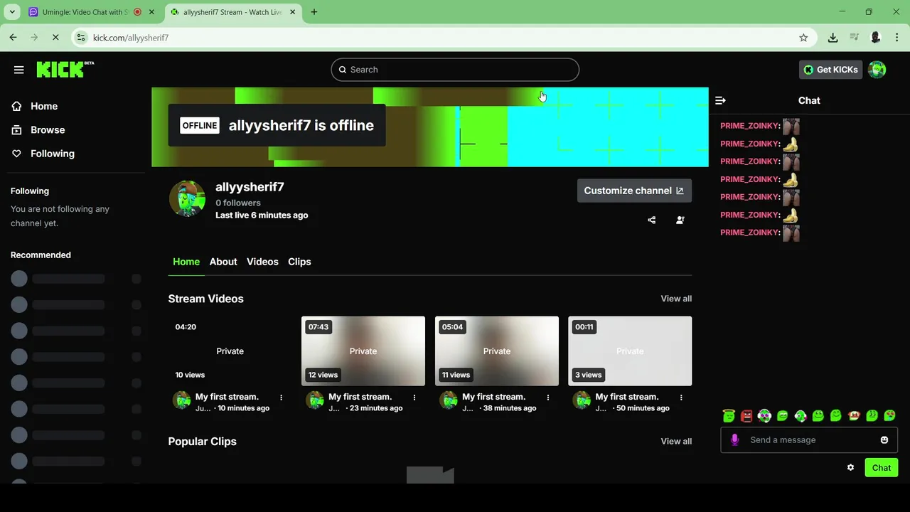Screen dimensions: 910x512
Task: Switch to the About tab
Action: click(x=223, y=262)
